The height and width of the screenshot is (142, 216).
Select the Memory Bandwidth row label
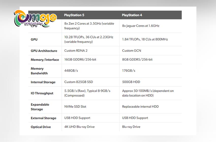click(39, 71)
